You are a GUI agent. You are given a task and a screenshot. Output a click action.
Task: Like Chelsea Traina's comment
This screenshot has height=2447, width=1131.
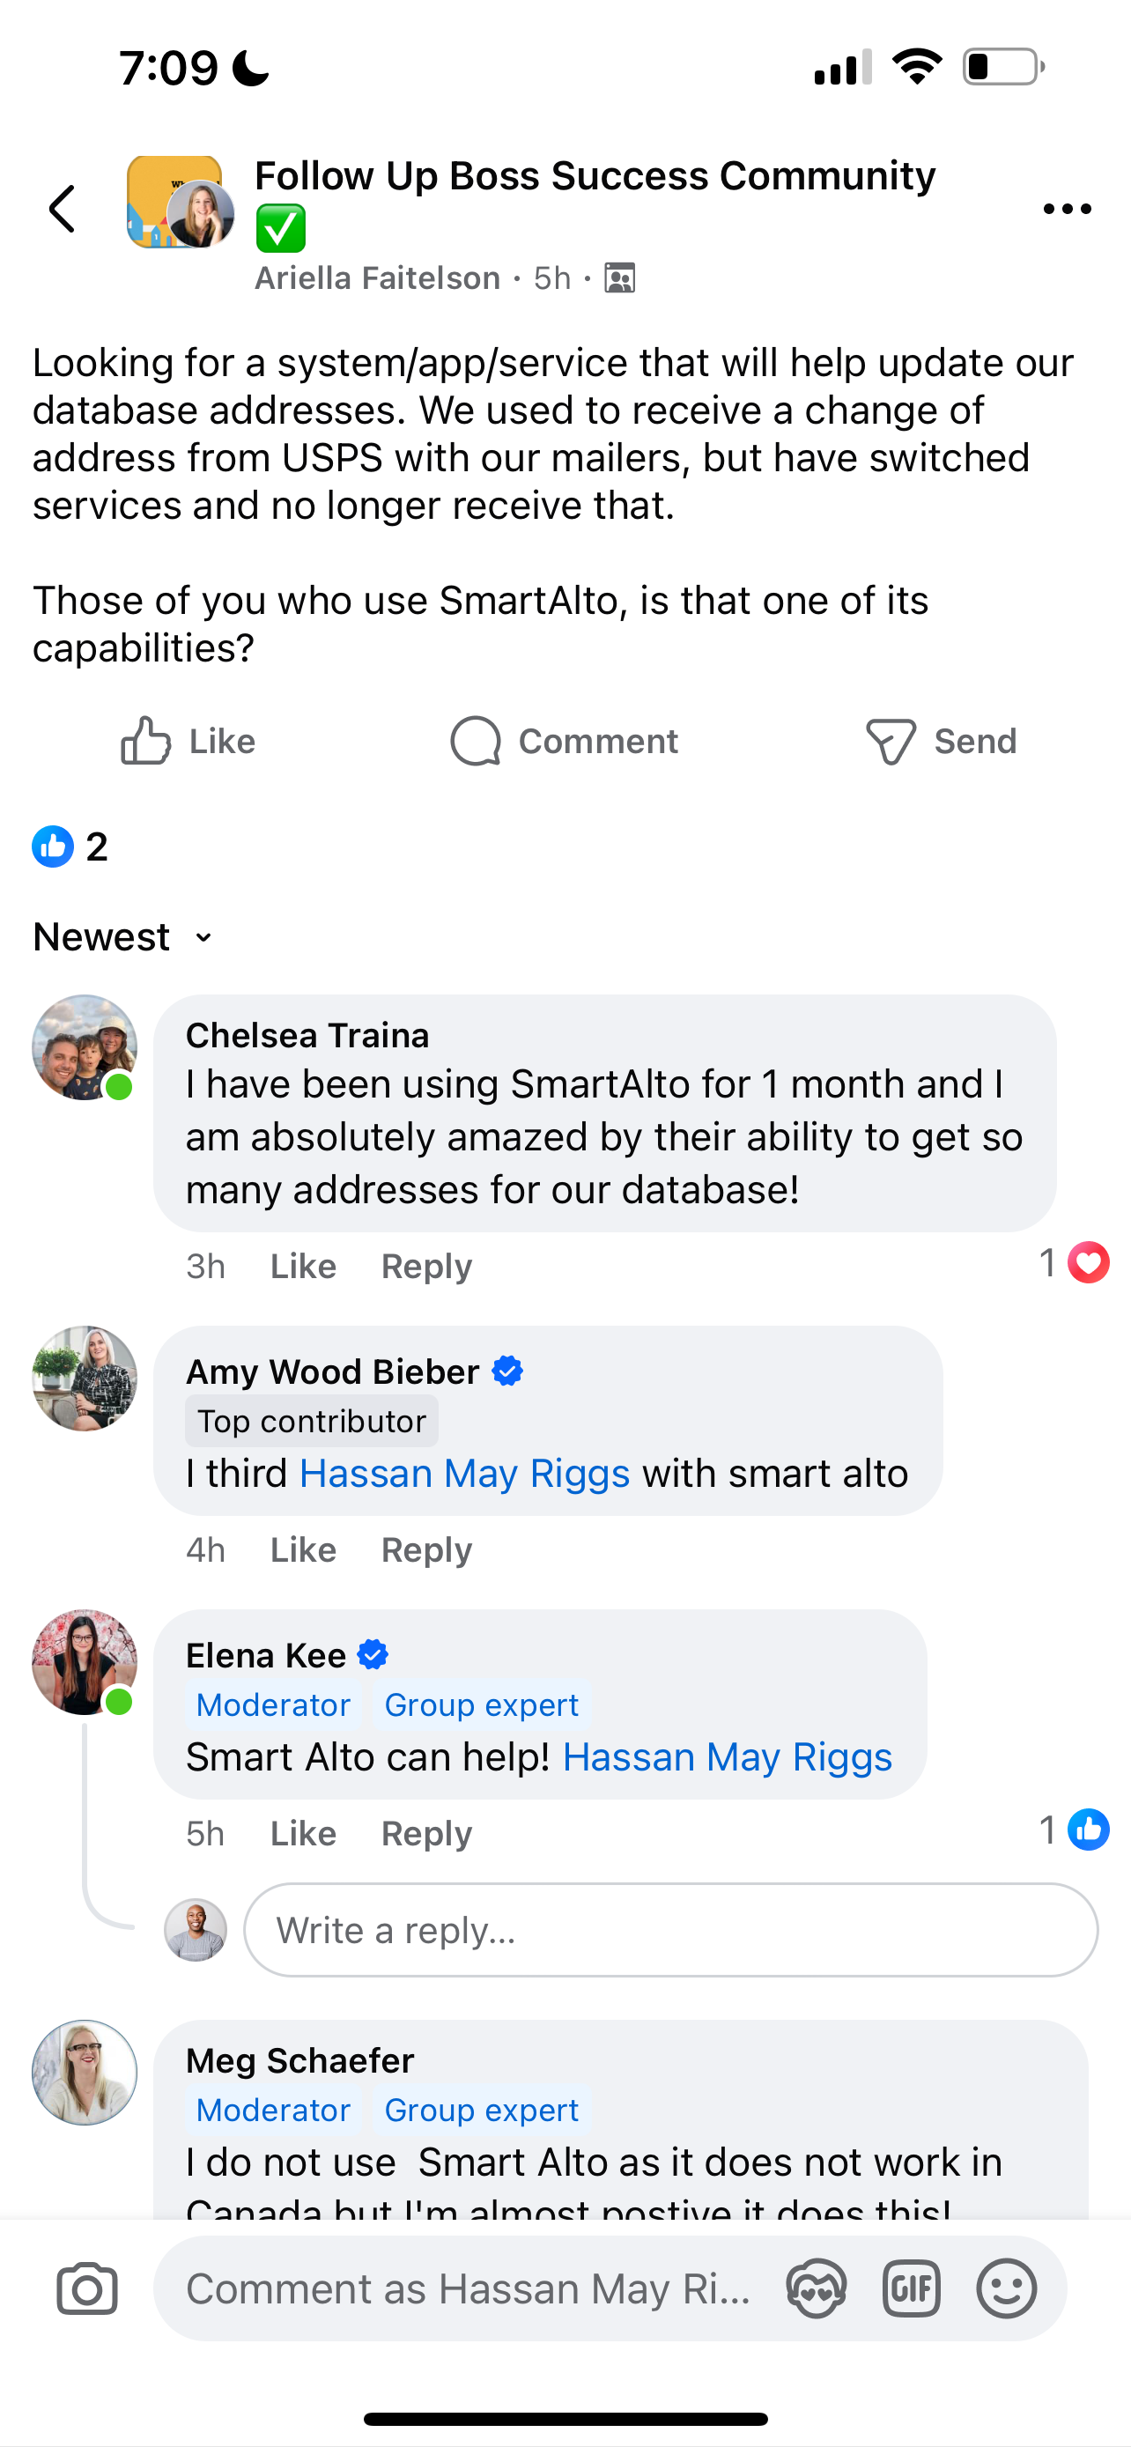(x=303, y=1267)
